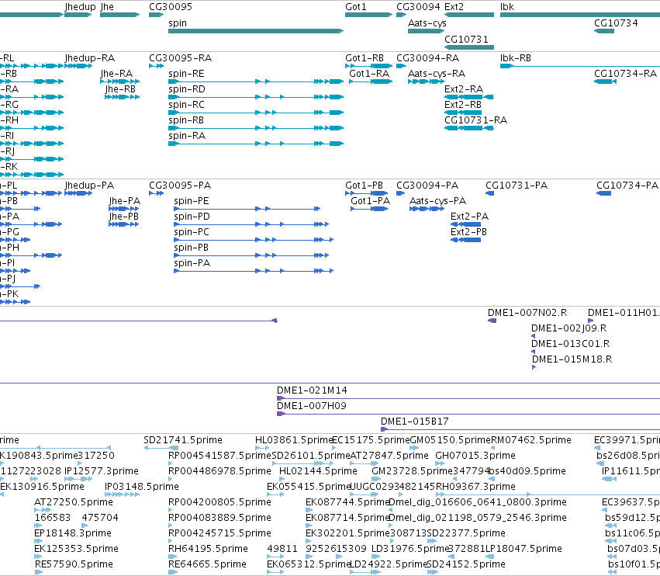Click the spin-RA transcript

(x=256, y=144)
